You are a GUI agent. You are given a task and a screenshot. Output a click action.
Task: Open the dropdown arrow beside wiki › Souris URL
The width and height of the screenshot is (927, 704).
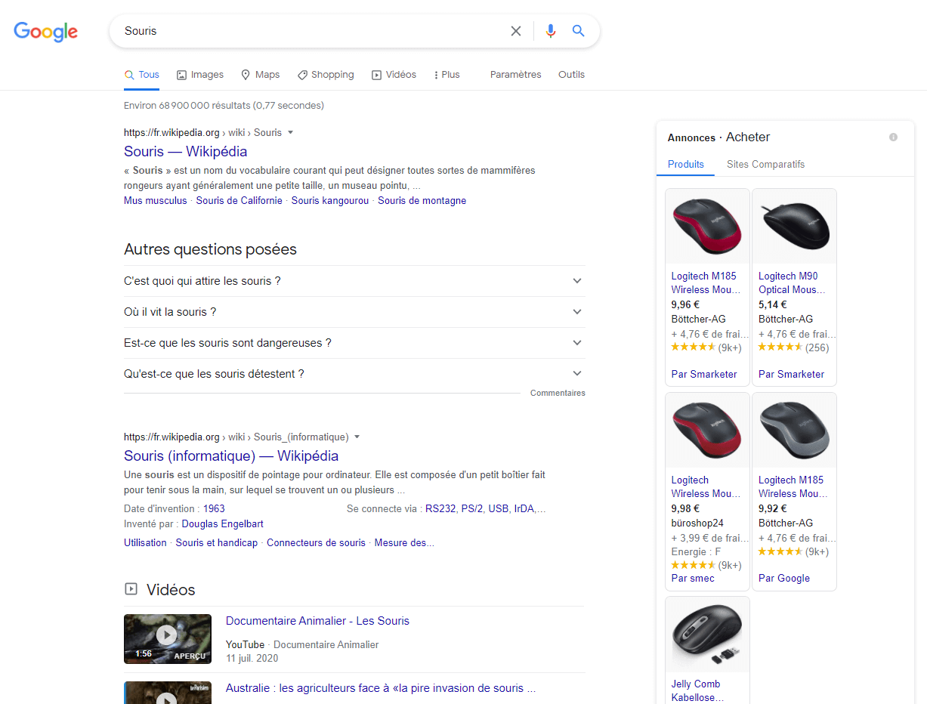pyautogui.click(x=291, y=132)
